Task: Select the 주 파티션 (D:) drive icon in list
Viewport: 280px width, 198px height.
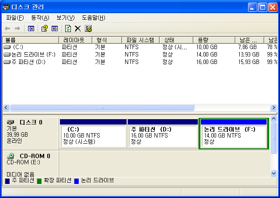Action: pyautogui.click(x=7, y=62)
